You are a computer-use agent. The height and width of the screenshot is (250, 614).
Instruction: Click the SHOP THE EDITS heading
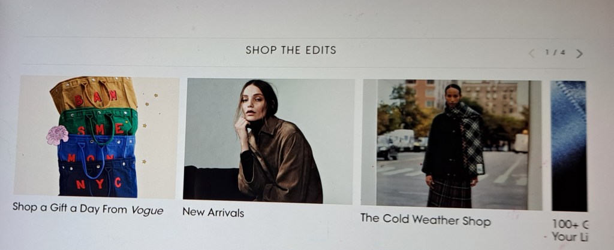coord(291,50)
